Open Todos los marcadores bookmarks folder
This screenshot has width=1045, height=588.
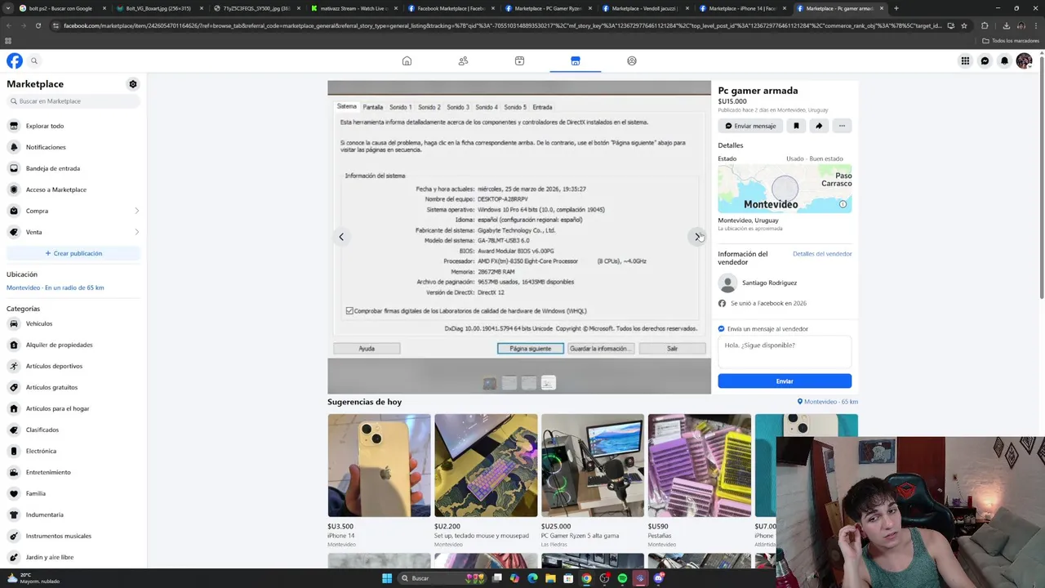(1011, 41)
